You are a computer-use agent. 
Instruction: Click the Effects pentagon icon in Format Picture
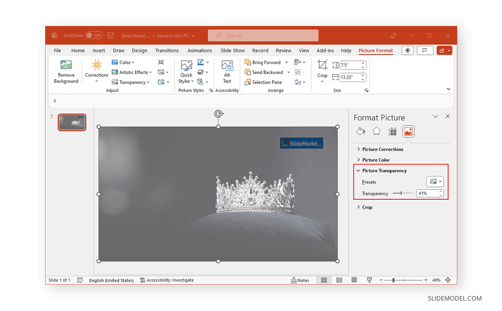pos(376,131)
